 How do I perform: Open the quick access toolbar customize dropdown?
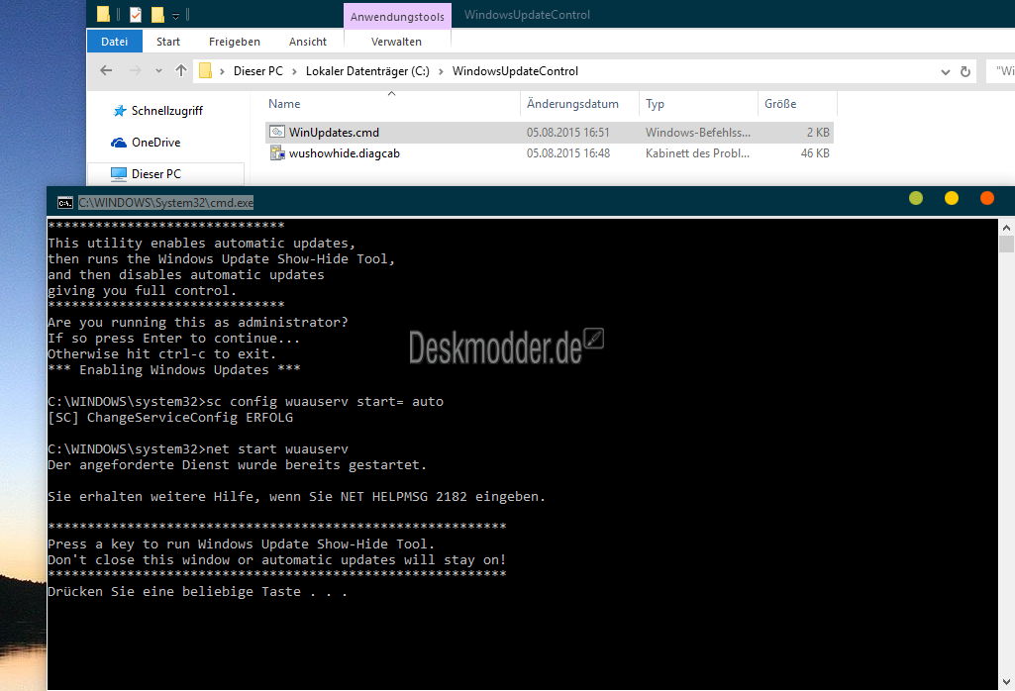(175, 16)
